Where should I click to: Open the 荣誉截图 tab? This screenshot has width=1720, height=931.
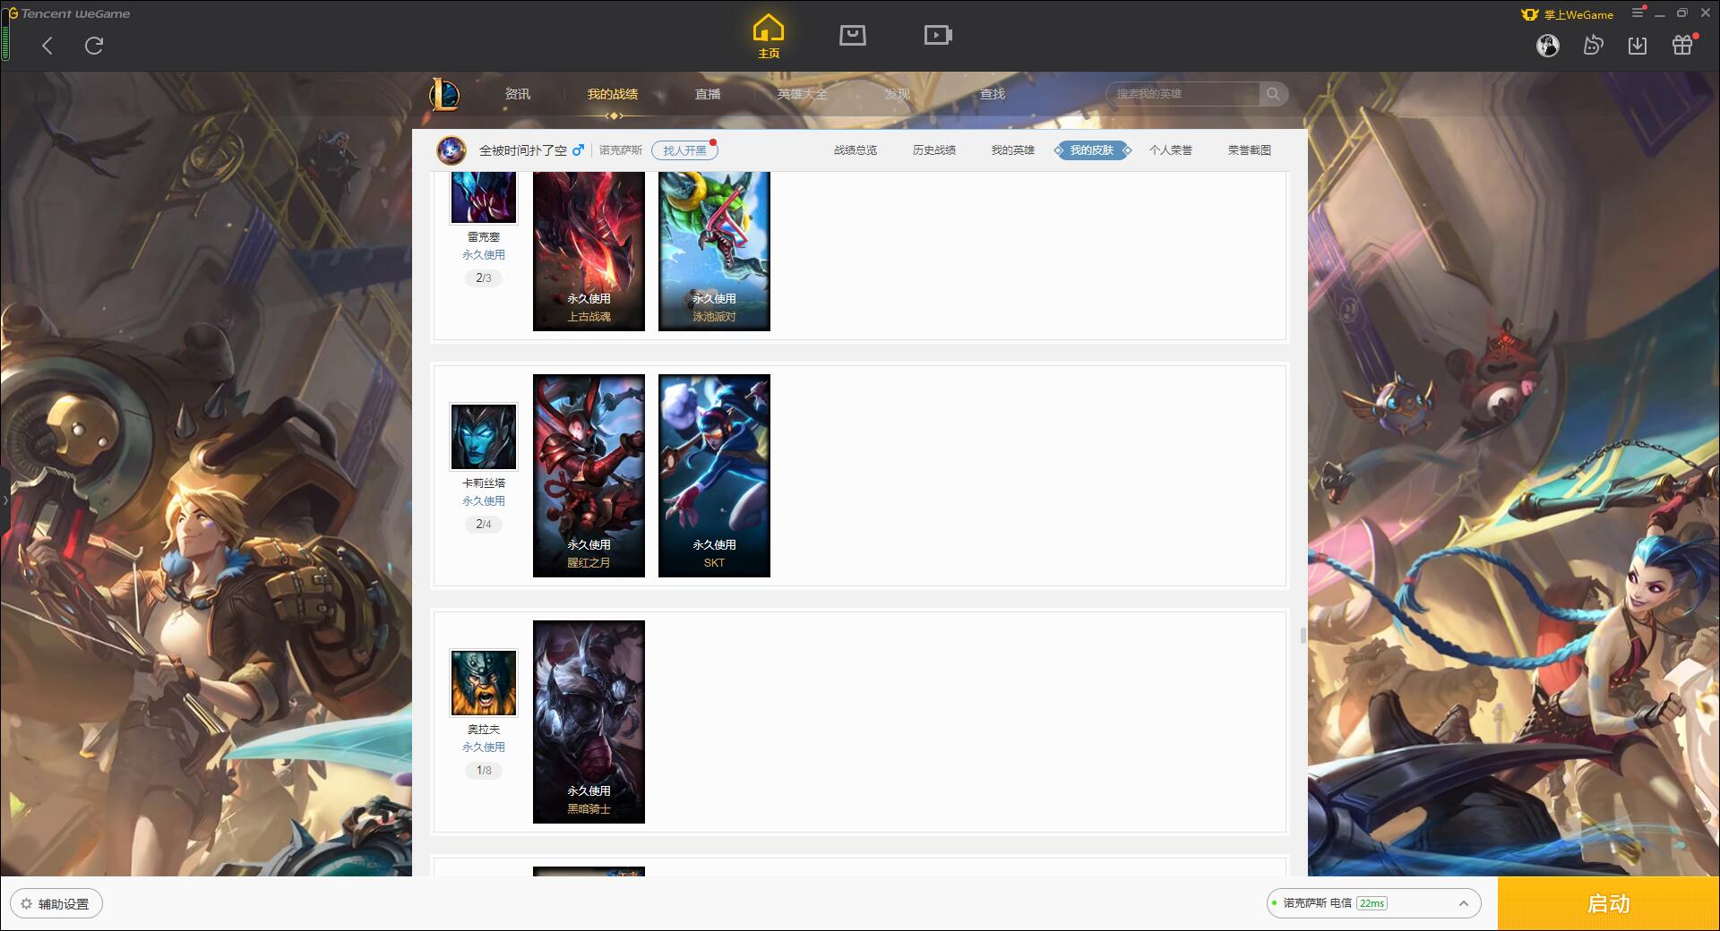[x=1250, y=150]
